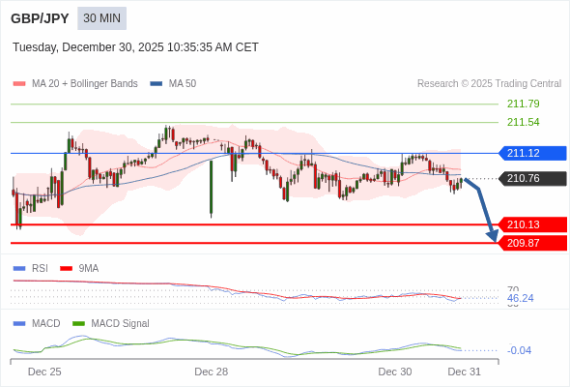Screen dimensions: 570x387
Task: Click the MA 50 legend label
Action: (x=183, y=84)
